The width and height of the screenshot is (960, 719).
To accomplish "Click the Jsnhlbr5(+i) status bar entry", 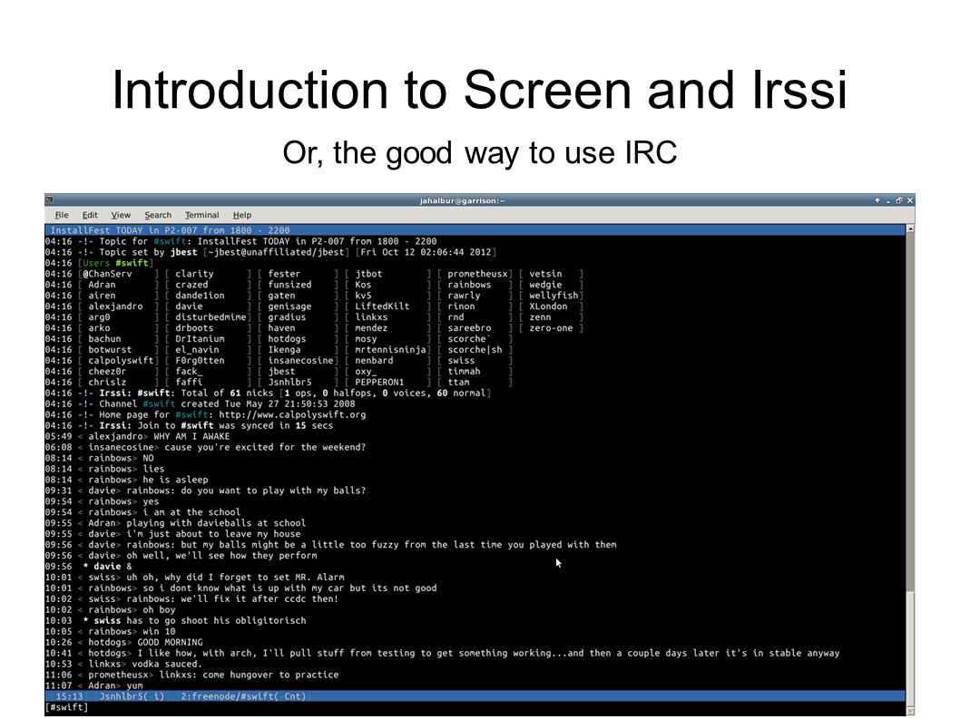I will (132, 696).
